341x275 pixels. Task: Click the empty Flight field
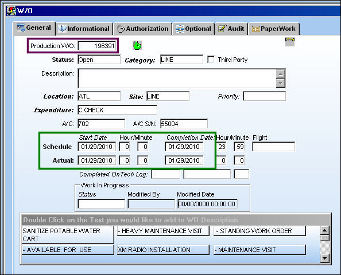click(x=274, y=147)
